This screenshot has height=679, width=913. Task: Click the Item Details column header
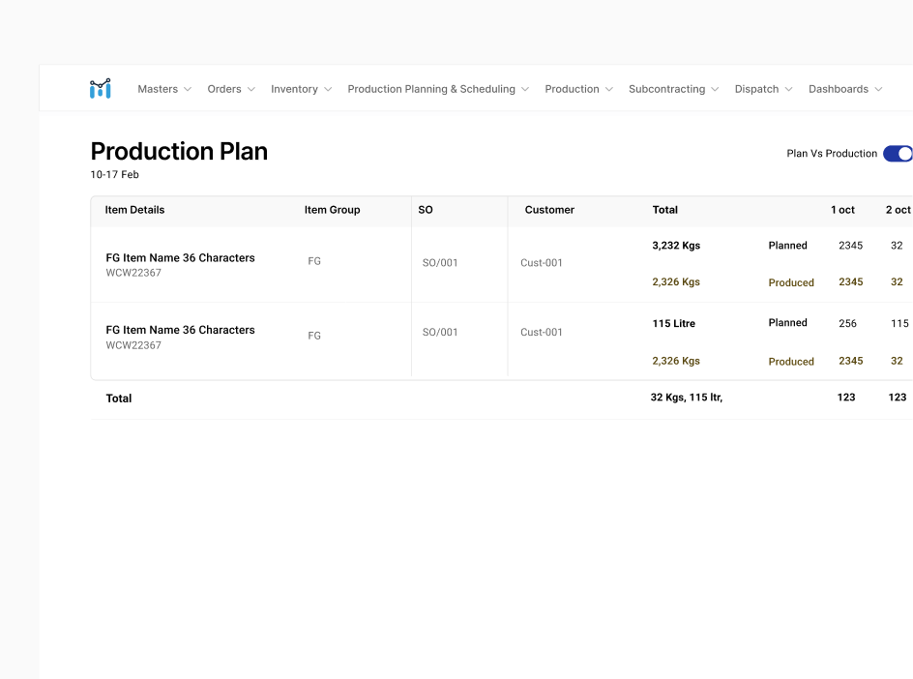tap(134, 210)
